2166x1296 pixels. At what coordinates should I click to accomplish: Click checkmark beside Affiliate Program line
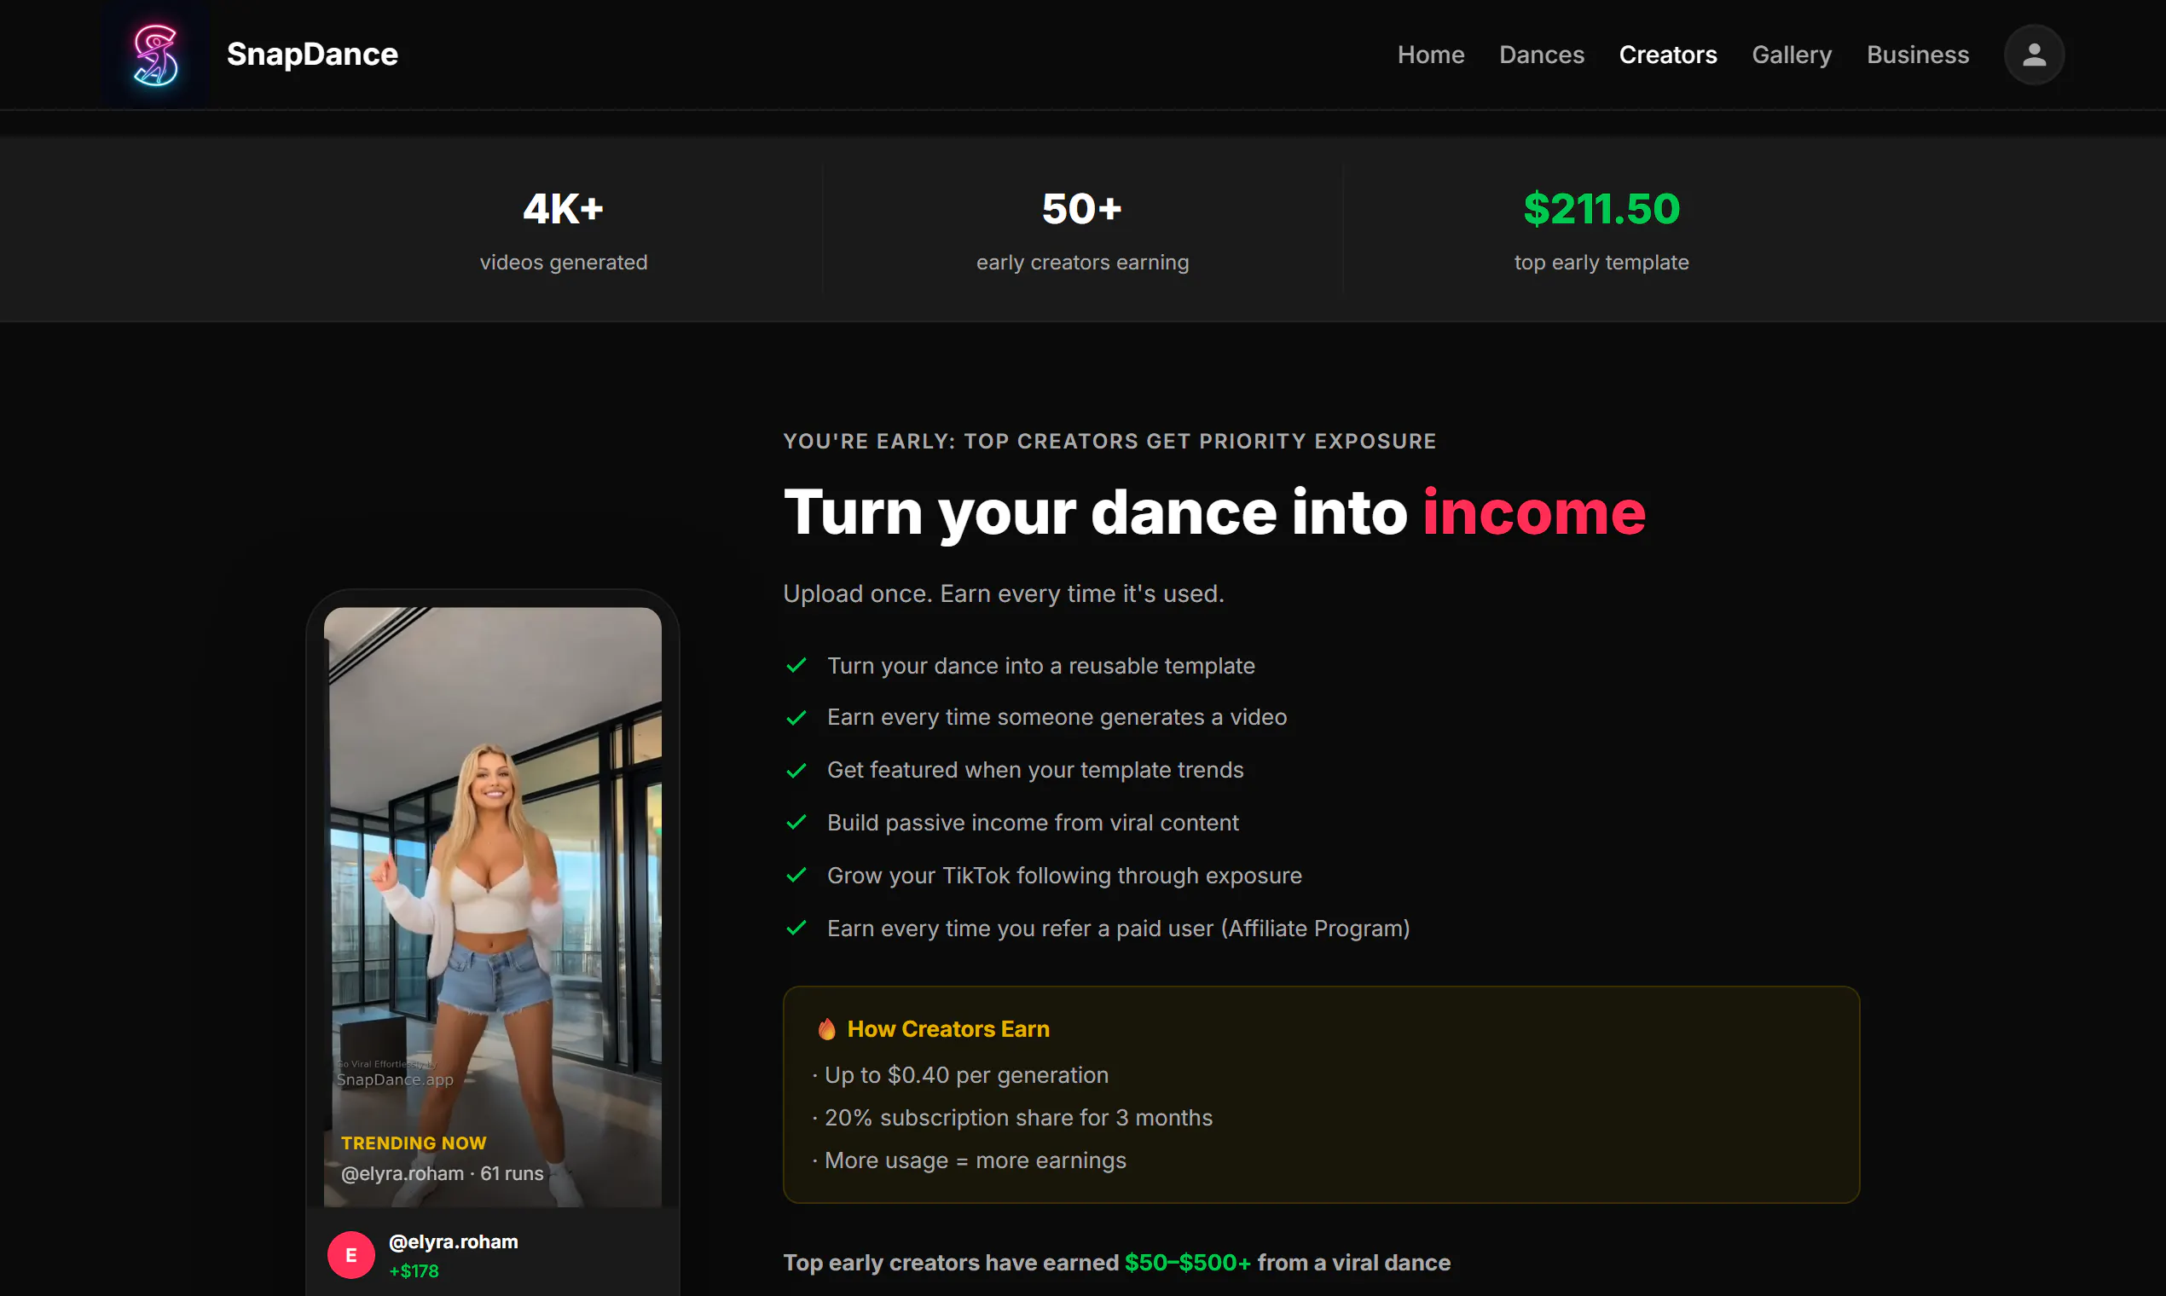796,928
